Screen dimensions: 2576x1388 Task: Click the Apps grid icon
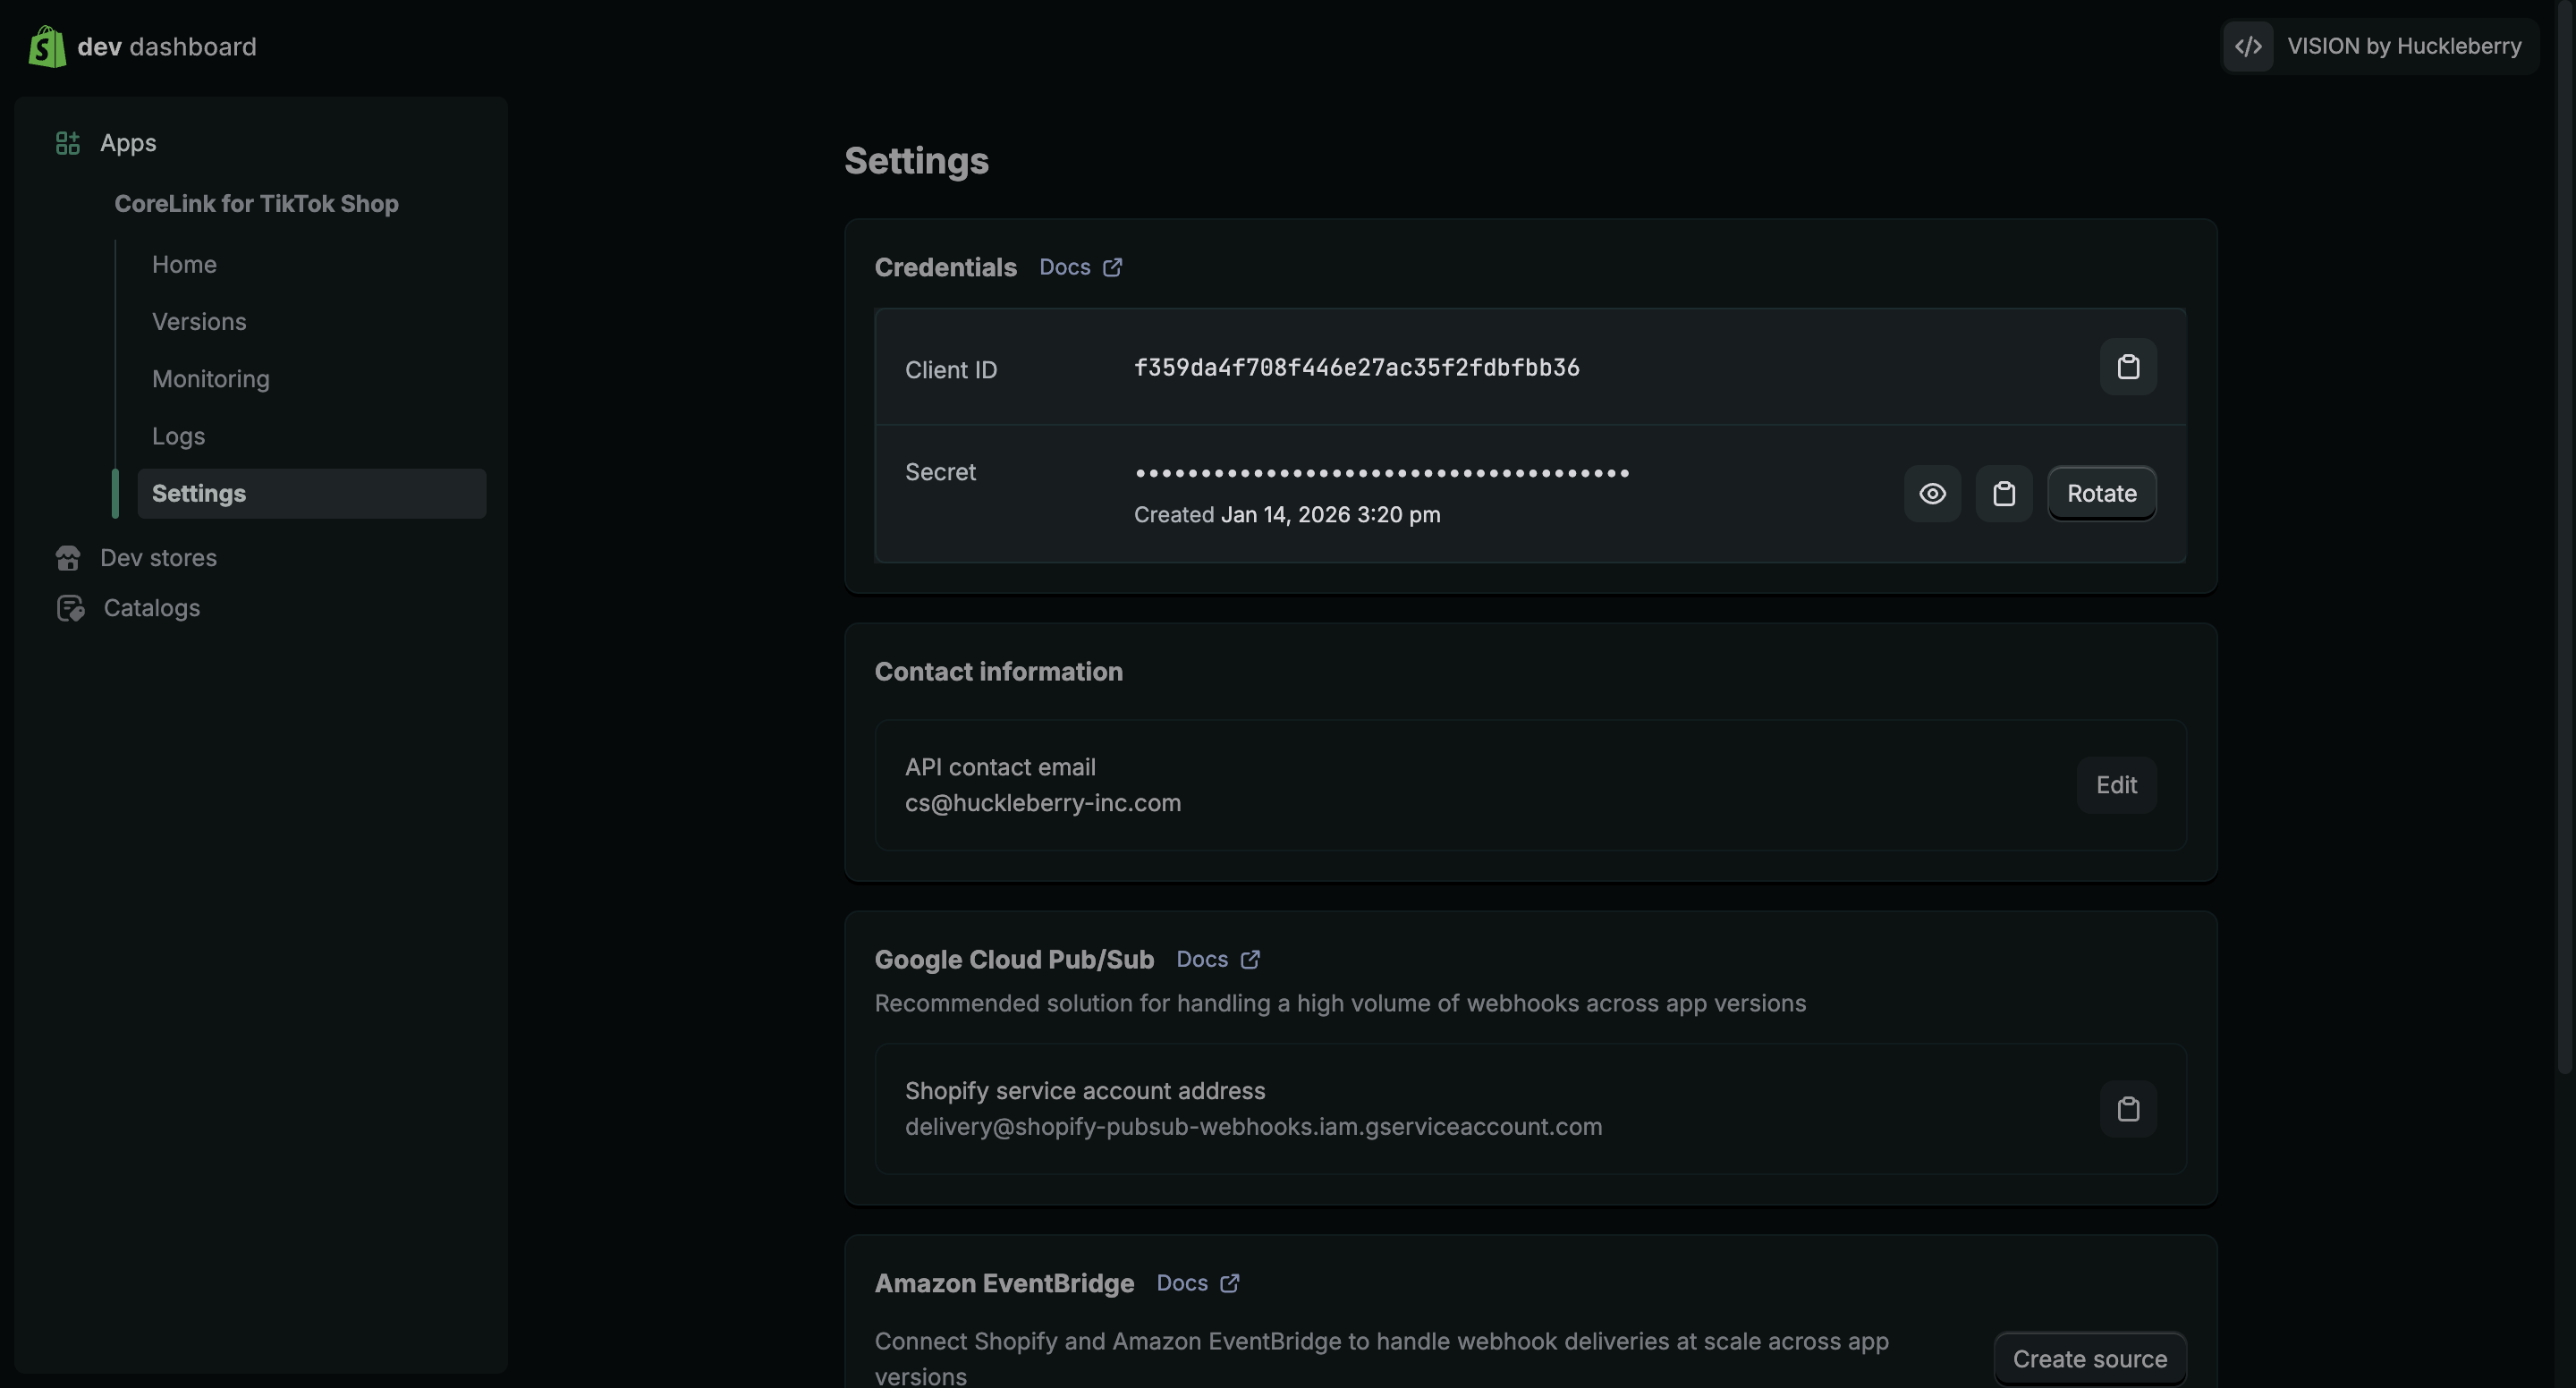tap(67, 143)
